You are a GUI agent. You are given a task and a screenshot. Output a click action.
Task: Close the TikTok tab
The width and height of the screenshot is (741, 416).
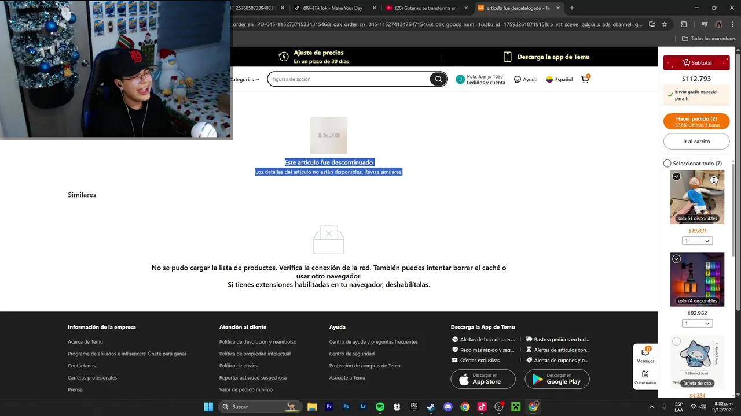click(375, 8)
